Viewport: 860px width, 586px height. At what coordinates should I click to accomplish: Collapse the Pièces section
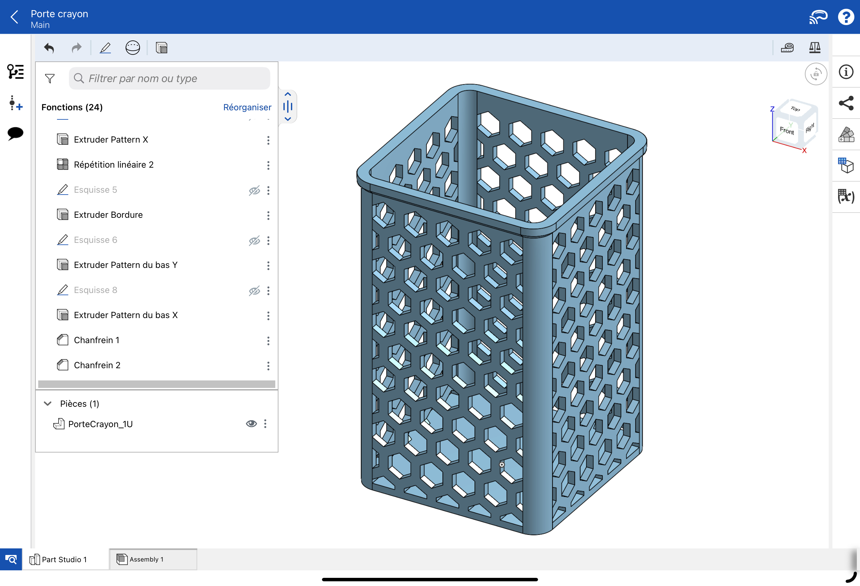tap(48, 404)
